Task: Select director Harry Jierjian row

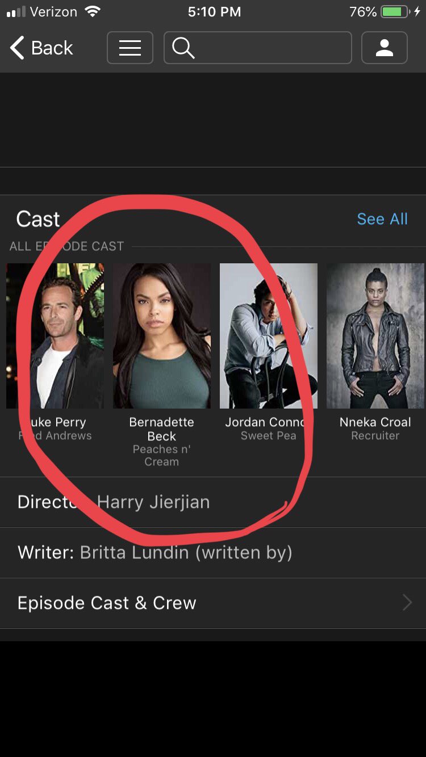Action: [213, 502]
